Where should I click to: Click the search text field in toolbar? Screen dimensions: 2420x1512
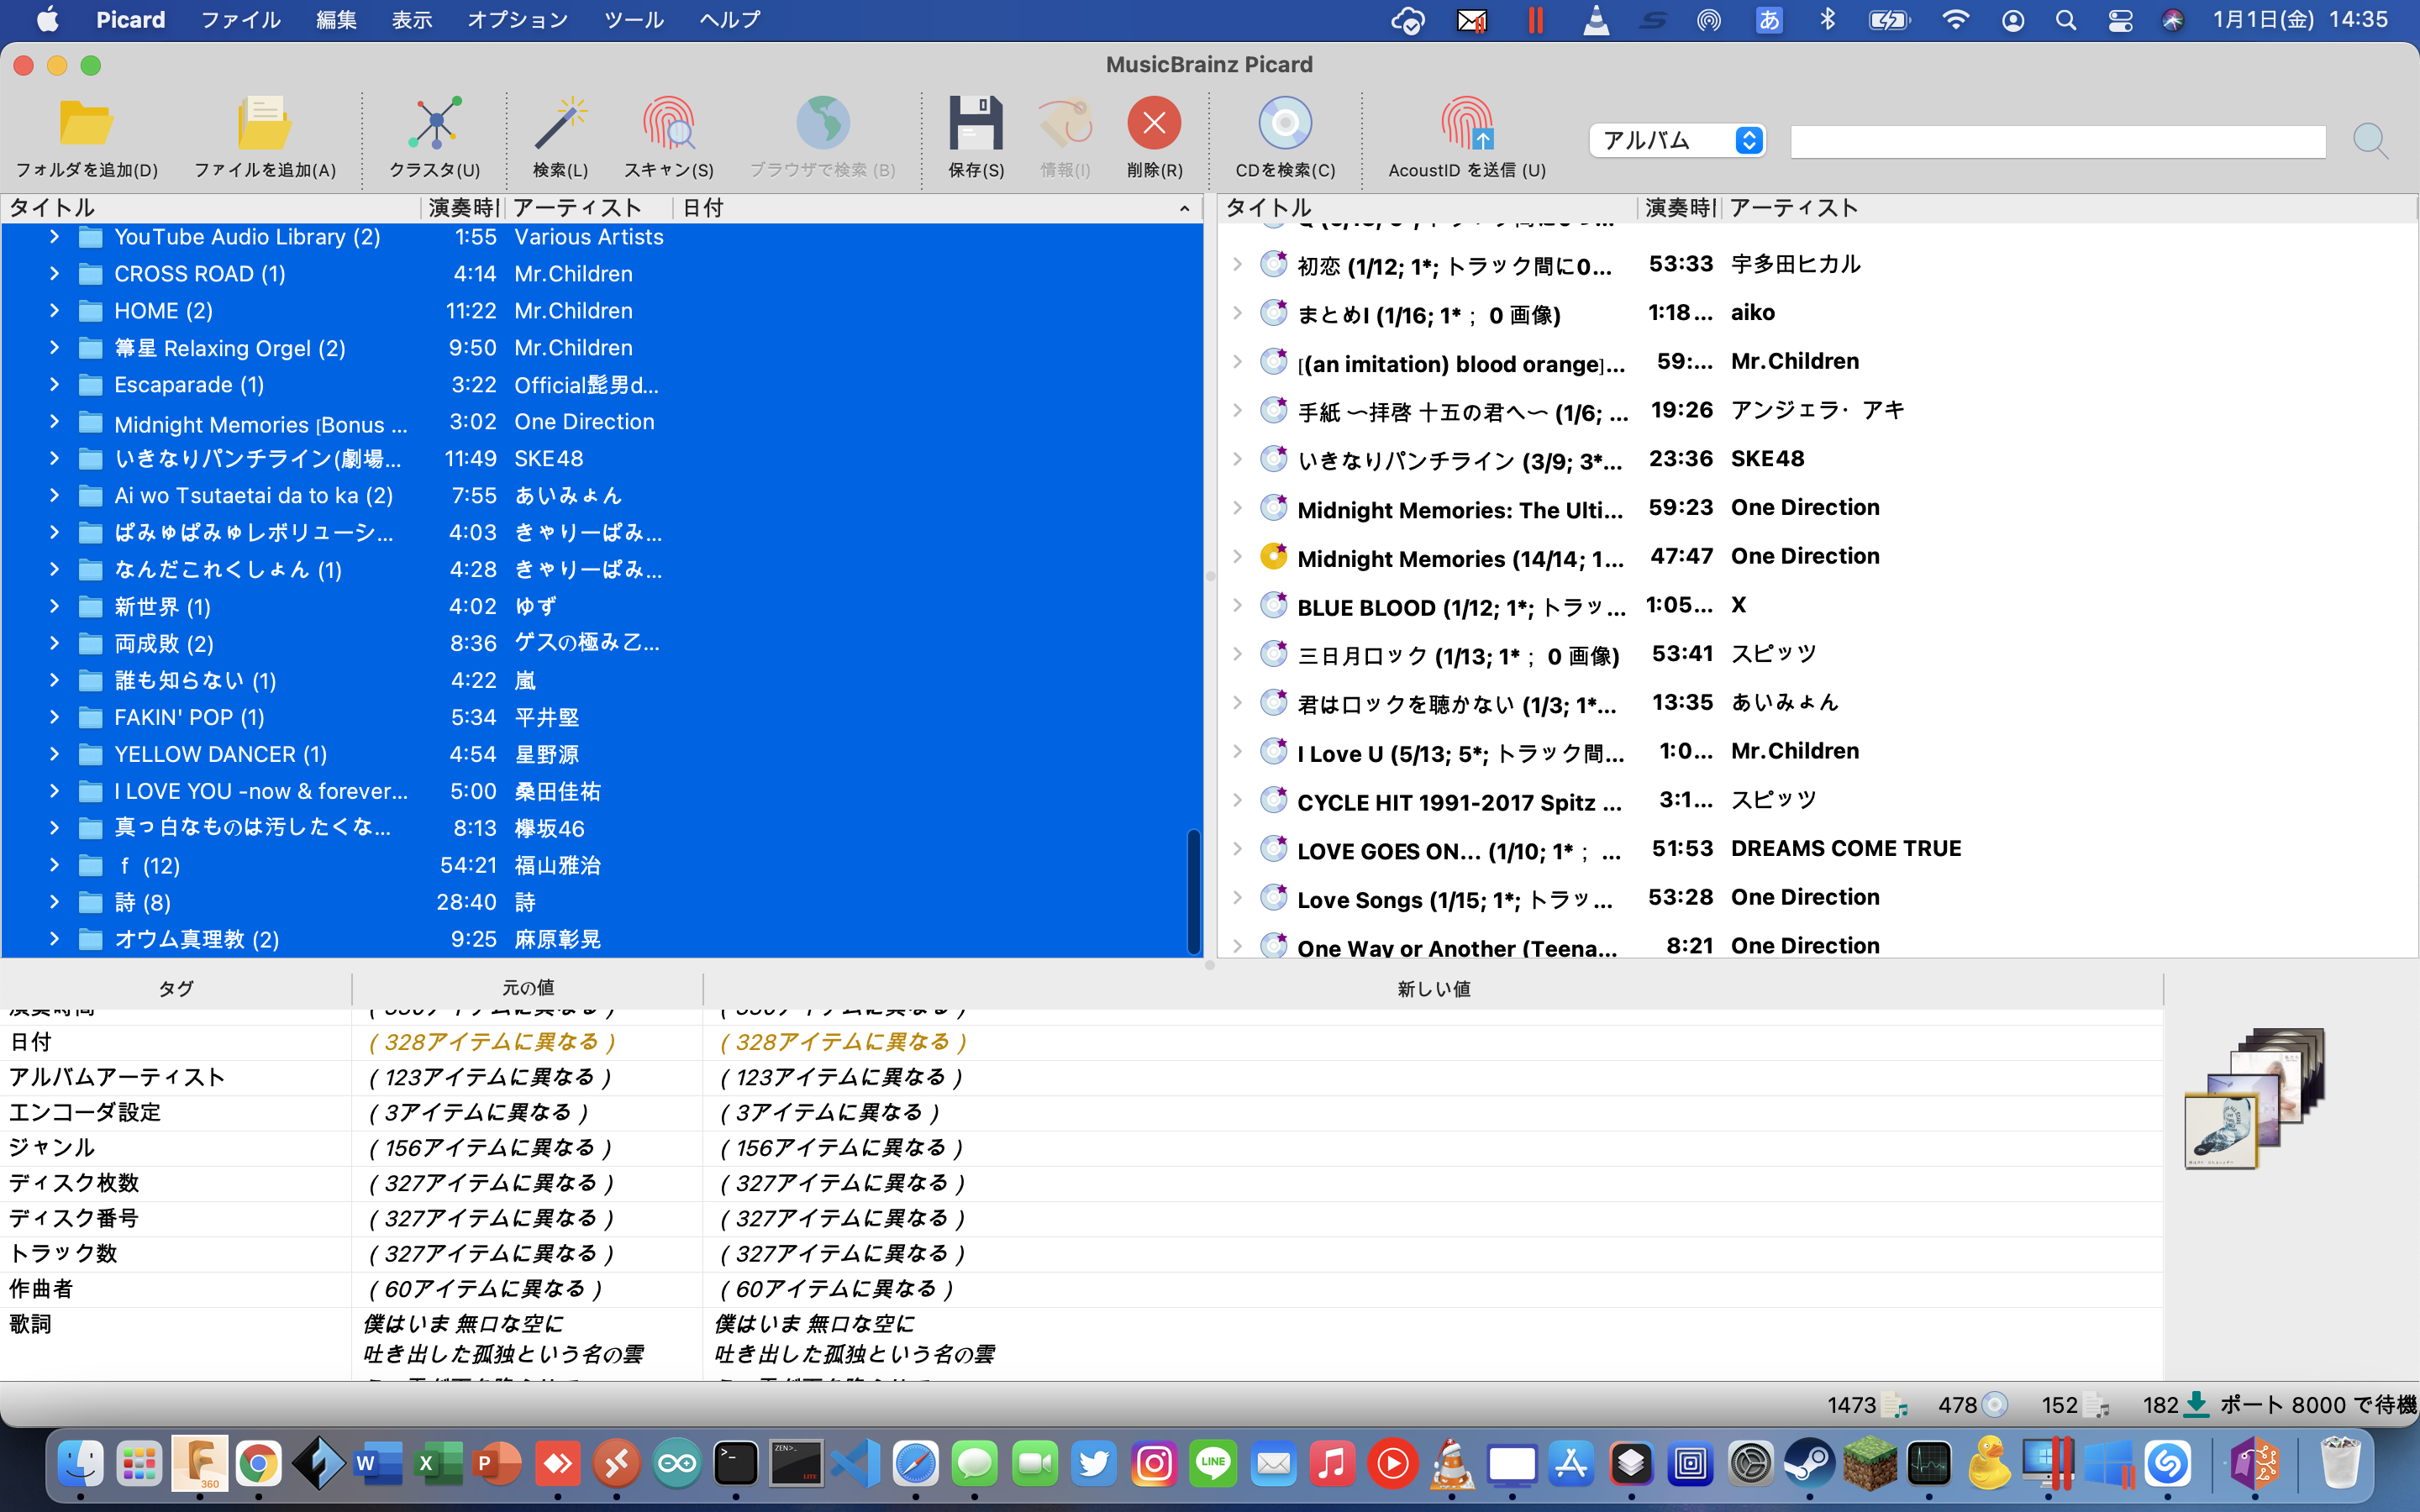click(x=2057, y=141)
